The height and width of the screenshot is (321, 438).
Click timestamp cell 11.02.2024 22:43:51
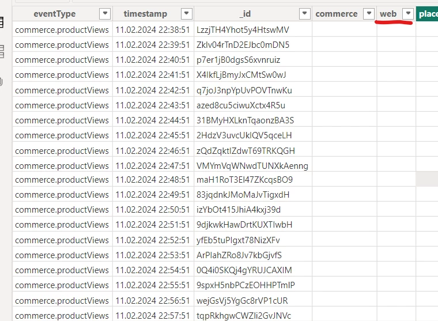pyautogui.click(x=153, y=105)
